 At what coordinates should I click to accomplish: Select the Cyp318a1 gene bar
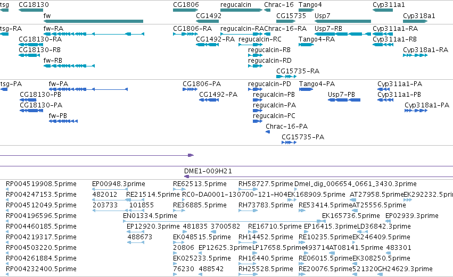click(x=415, y=21)
